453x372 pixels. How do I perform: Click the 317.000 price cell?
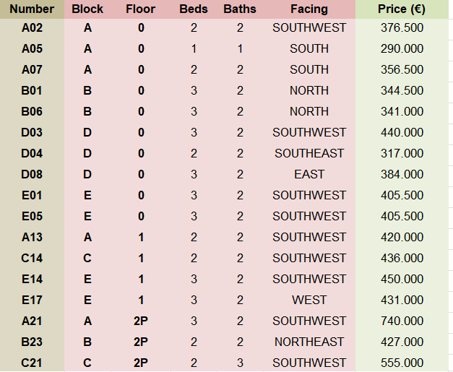pos(402,153)
